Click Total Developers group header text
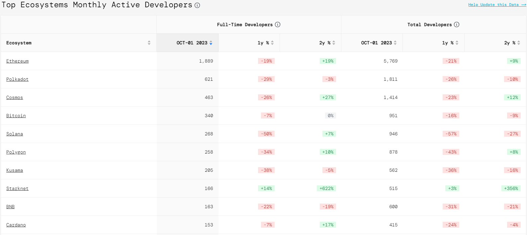This screenshot has width=527, height=235. [x=429, y=24]
